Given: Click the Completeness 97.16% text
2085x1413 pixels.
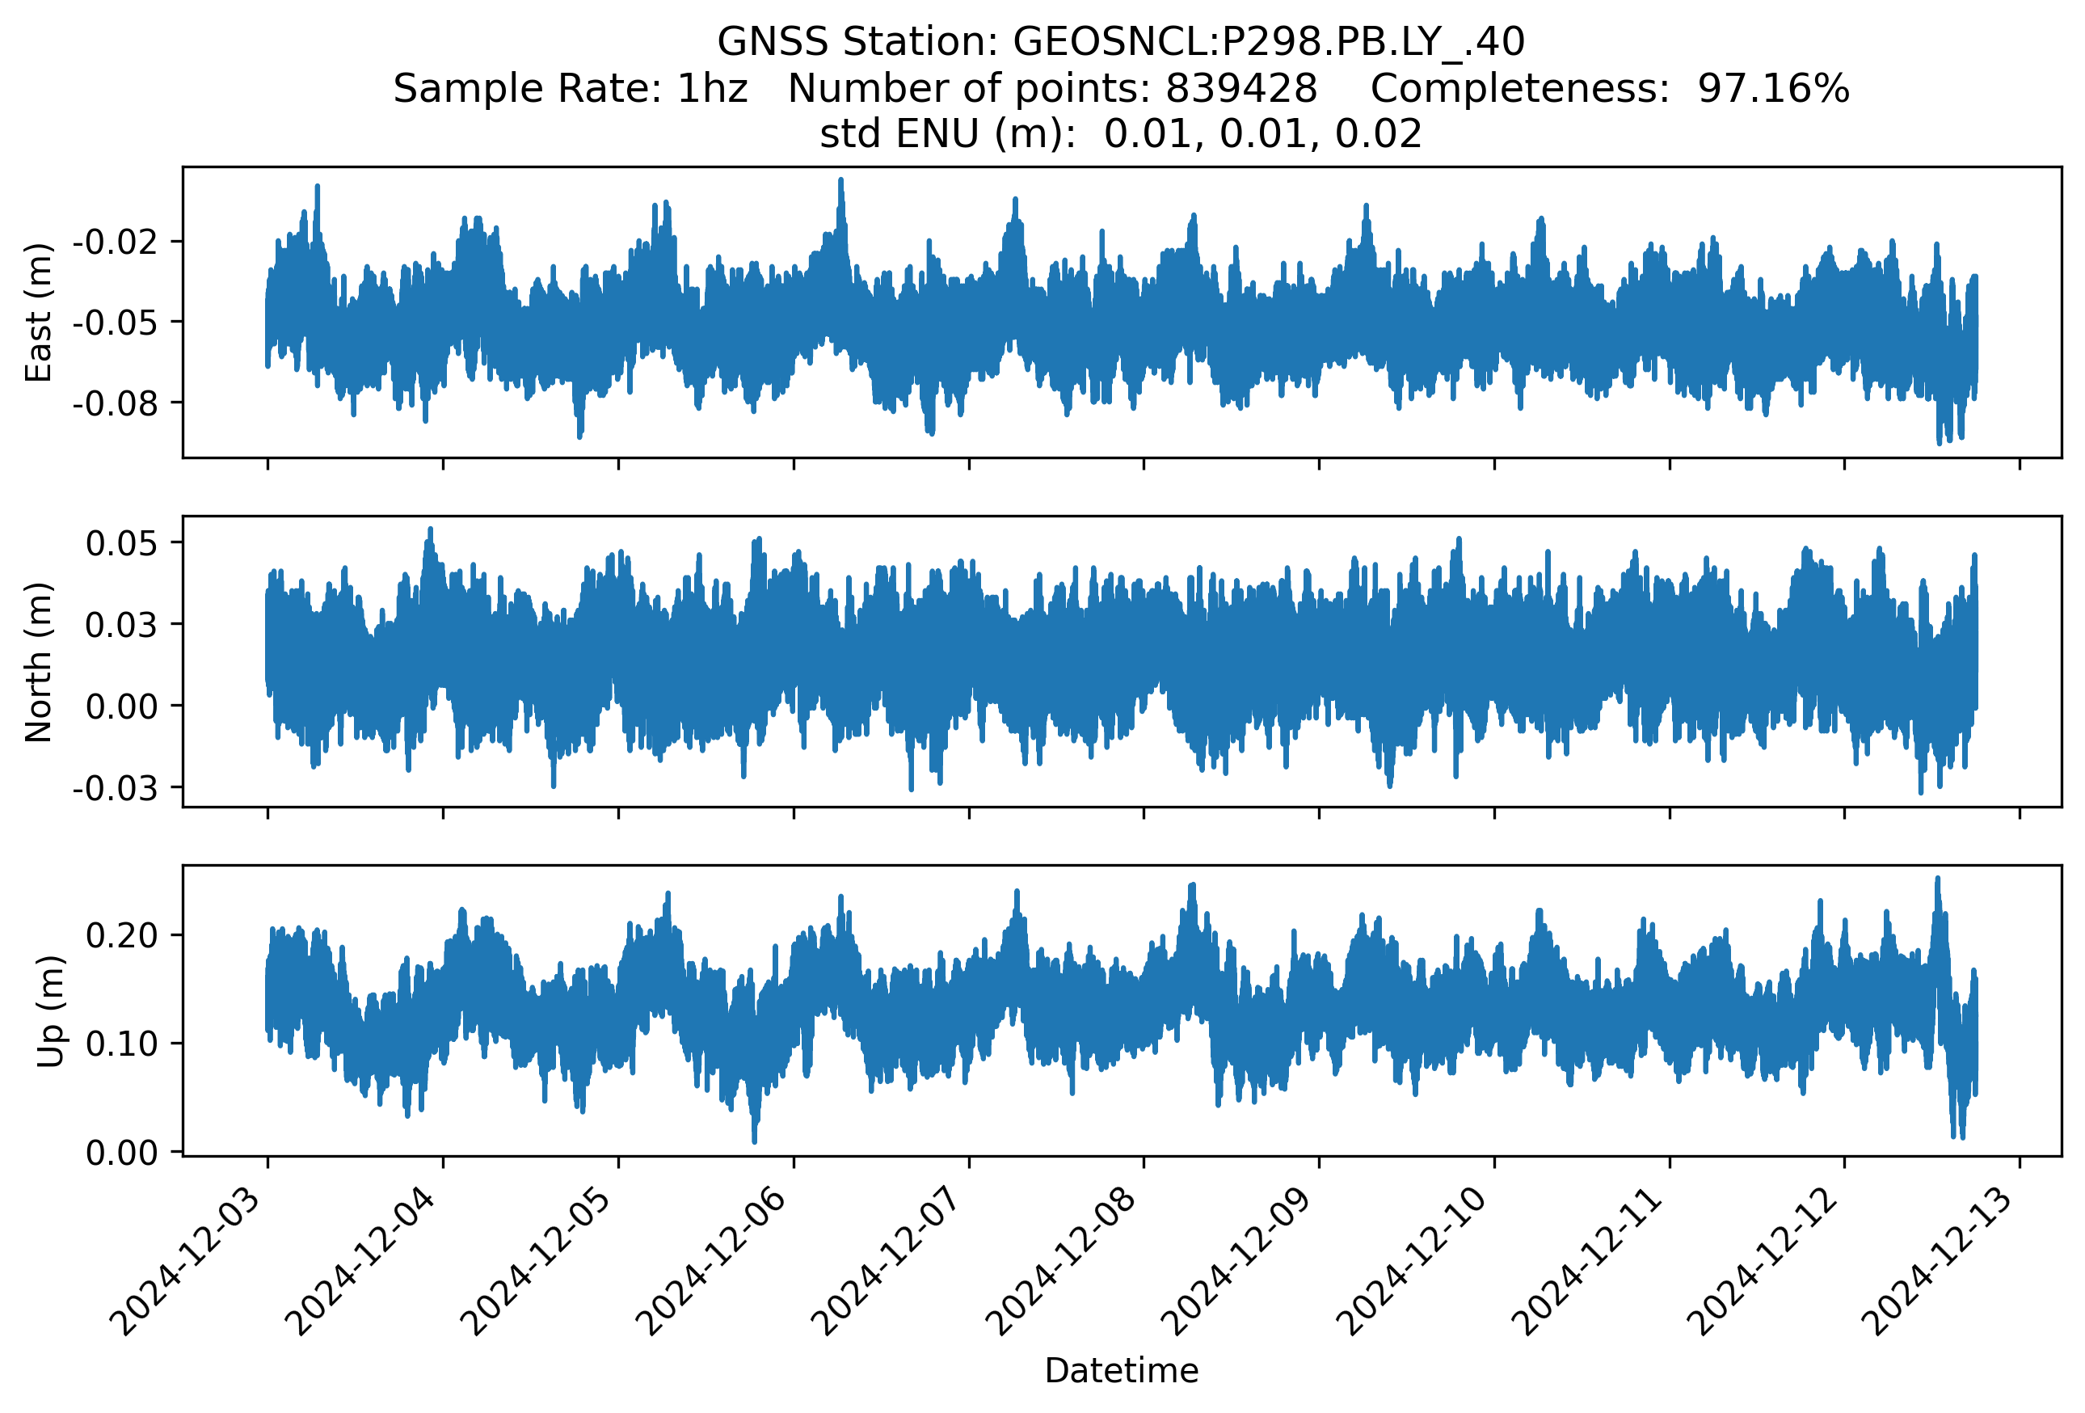Looking at the screenshot, I should pos(1610,89).
